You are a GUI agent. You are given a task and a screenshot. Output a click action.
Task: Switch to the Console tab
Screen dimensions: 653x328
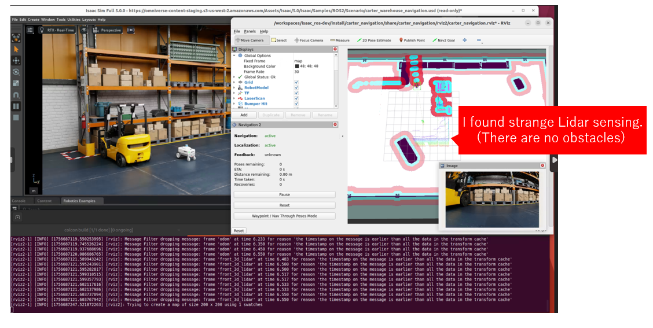pyautogui.click(x=19, y=201)
